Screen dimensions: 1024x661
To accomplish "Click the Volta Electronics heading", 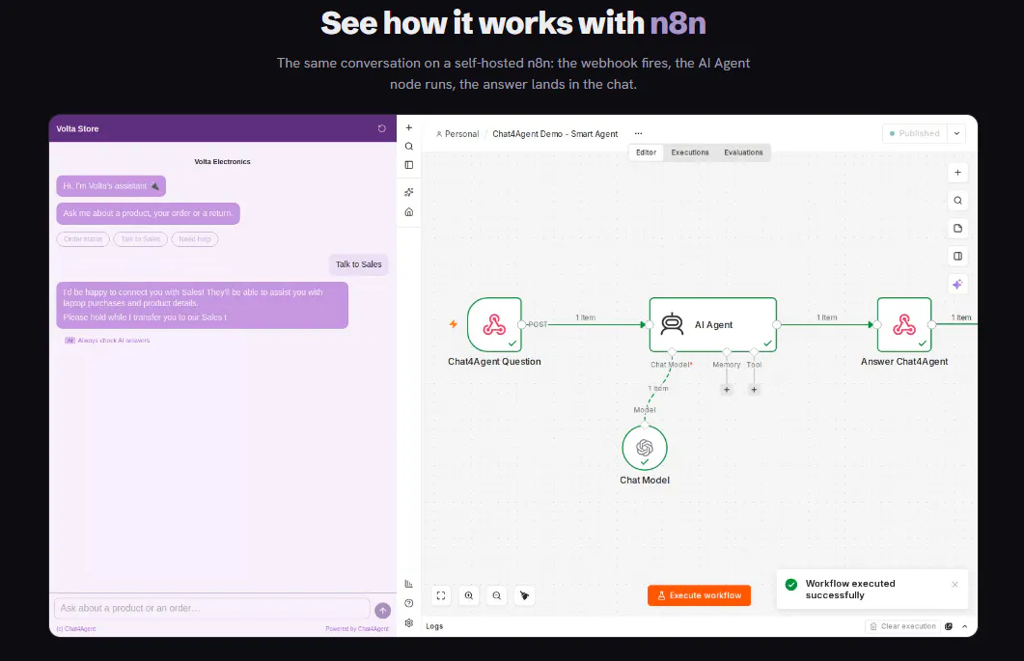I will pos(222,161).
